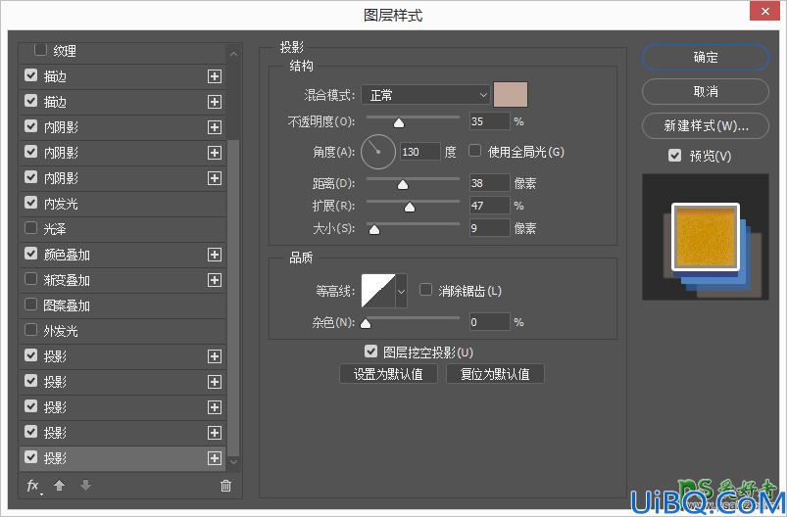Click the 扩展 value field showing 47
The width and height of the screenshot is (787, 517).
(x=489, y=205)
